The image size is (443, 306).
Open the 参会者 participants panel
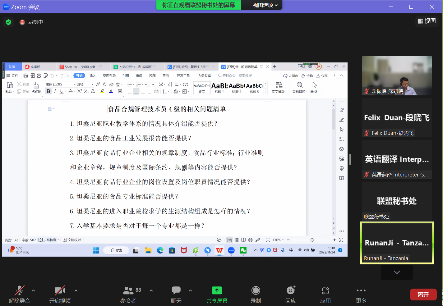(128, 291)
